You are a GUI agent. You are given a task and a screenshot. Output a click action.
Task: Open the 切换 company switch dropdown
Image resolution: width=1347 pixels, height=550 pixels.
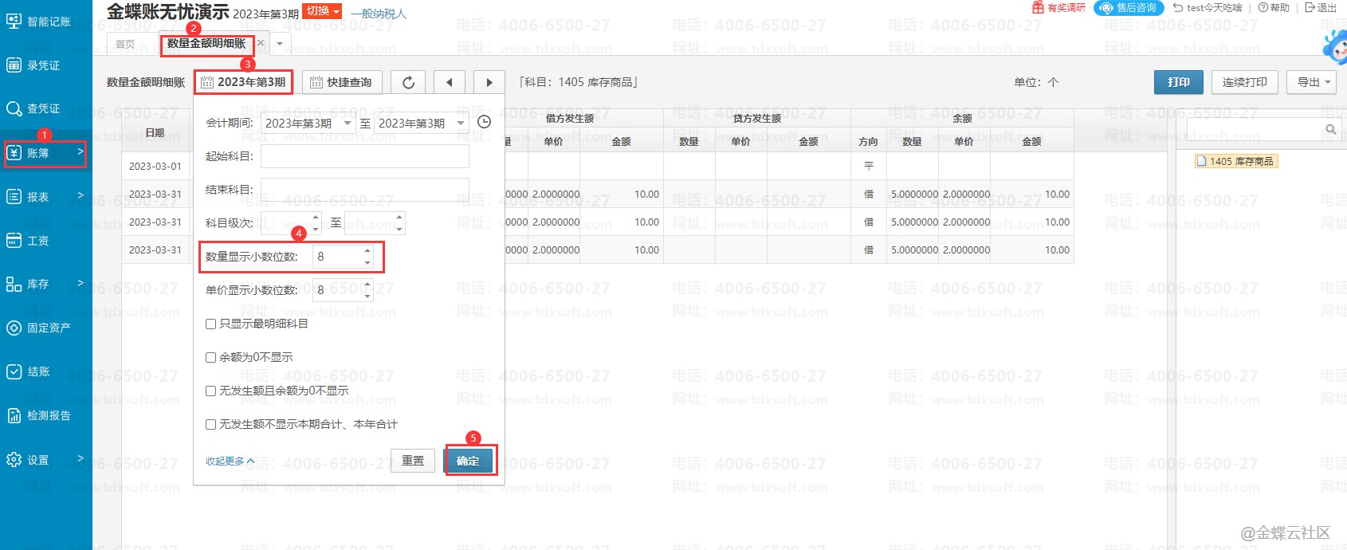[323, 11]
